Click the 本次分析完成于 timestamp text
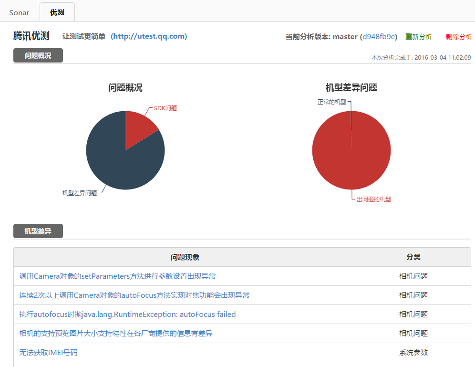This screenshot has height=367, width=475. (x=421, y=58)
